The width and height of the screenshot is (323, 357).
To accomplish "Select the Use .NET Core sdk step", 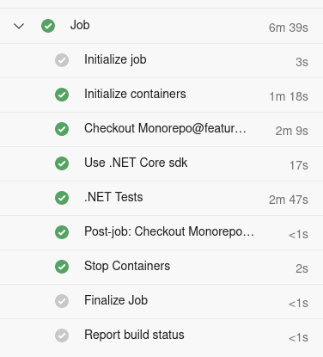I will pyautogui.click(x=161, y=163).
